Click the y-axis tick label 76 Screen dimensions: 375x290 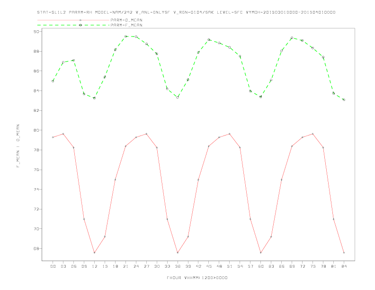pyautogui.click(x=36, y=170)
